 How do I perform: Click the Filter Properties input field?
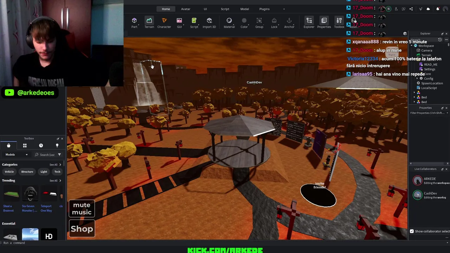[427, 113]
